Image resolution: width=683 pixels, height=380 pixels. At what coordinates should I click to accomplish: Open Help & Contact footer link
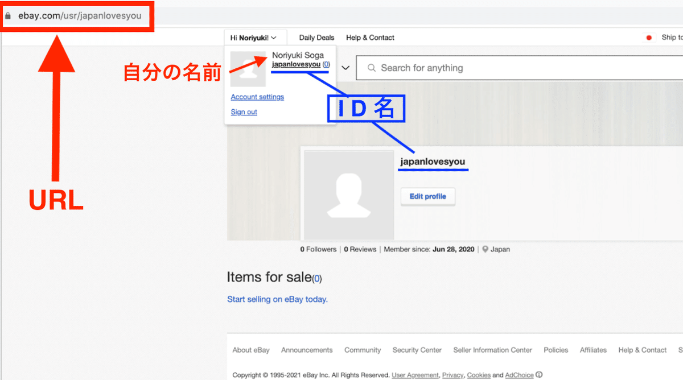click(x=643, y=350)
